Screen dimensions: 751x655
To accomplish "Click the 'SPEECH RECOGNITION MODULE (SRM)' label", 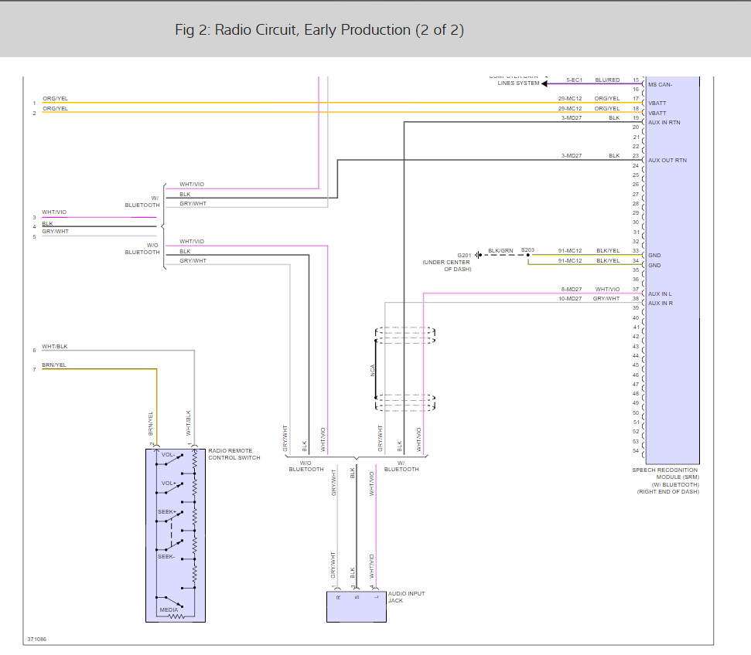I will coord(665,473).
